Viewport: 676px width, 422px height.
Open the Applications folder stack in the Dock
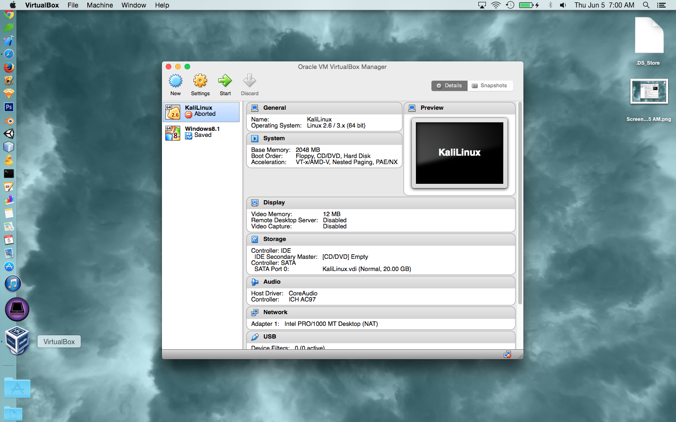(17, 388)
